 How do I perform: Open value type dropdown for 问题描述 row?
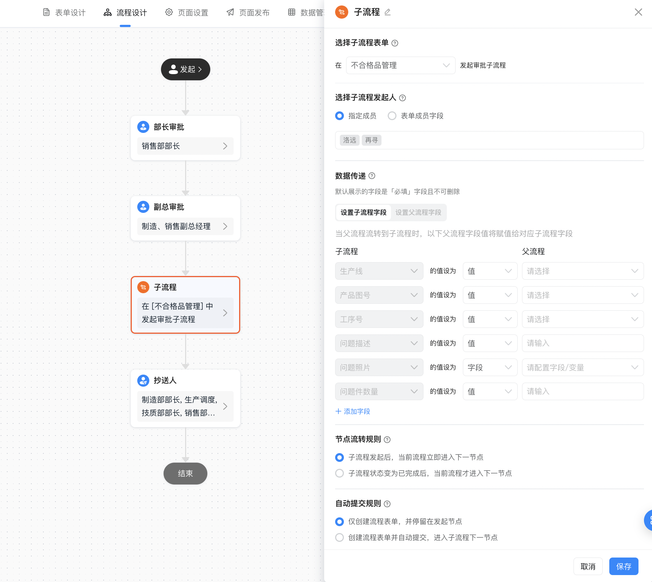[x=490, y=343]
